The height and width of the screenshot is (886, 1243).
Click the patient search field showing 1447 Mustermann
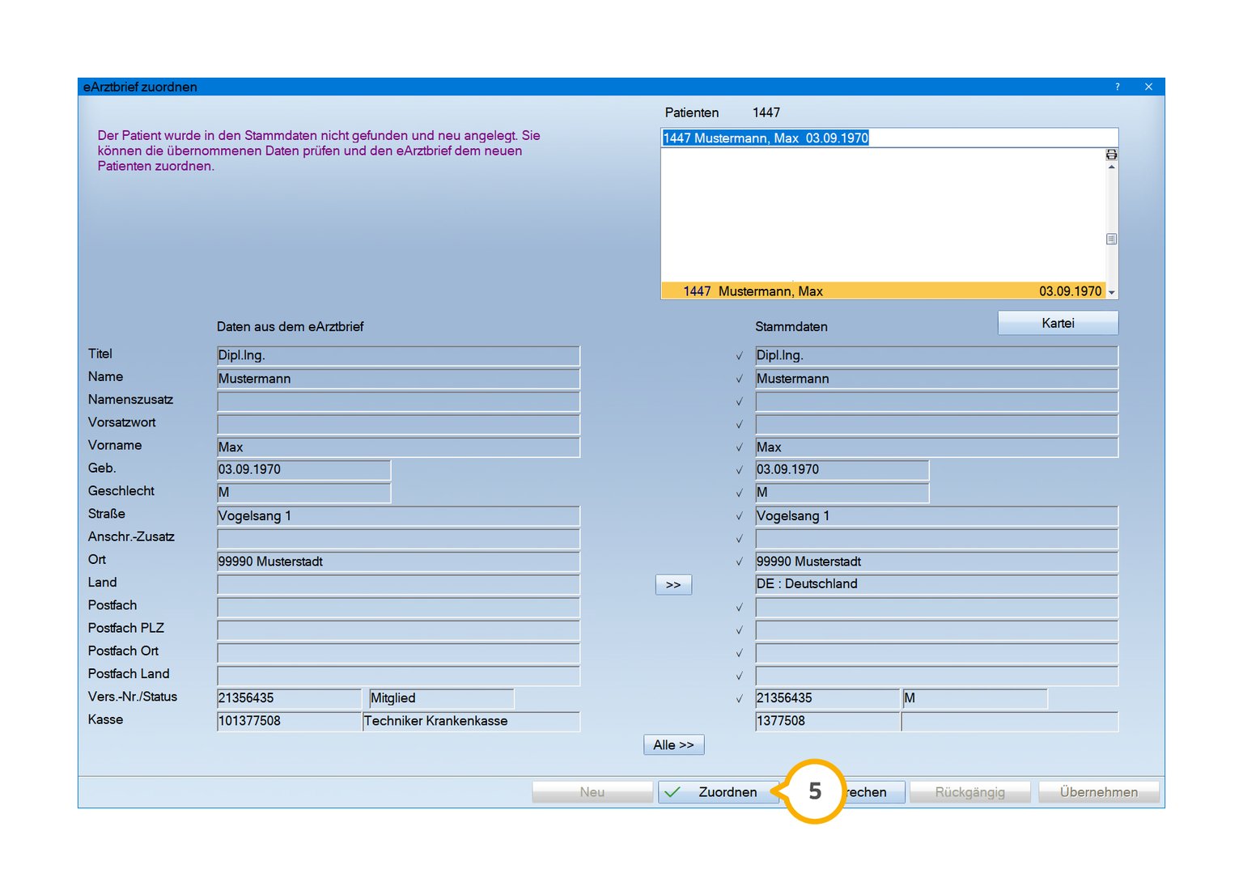coord(889,138)
